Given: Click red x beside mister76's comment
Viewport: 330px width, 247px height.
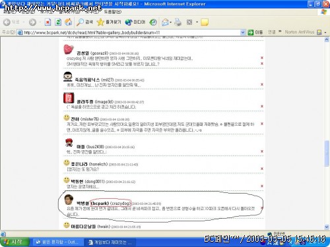Looking at the screenshot, I should coord(262,124).
